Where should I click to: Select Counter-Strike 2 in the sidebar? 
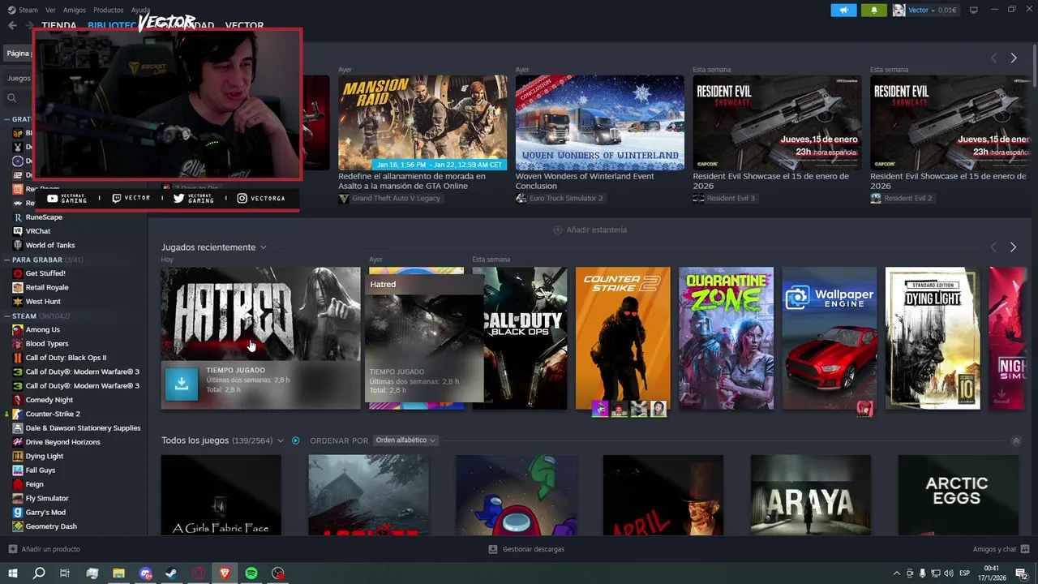(x=53, y=414)
